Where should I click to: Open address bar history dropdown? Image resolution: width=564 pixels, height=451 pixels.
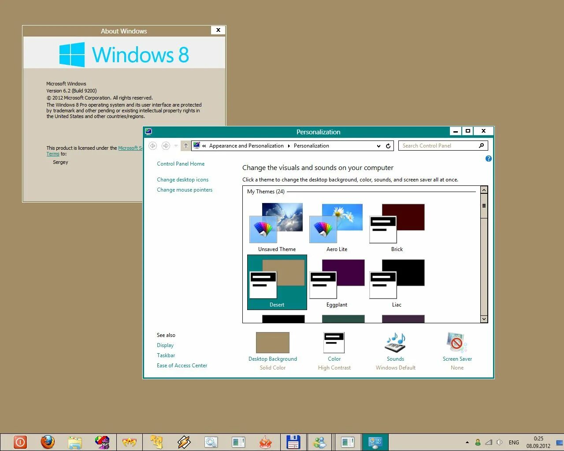point(378,146)
